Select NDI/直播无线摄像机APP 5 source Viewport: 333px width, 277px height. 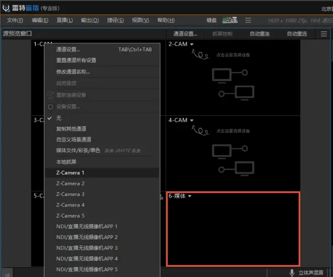coord(102,269)
